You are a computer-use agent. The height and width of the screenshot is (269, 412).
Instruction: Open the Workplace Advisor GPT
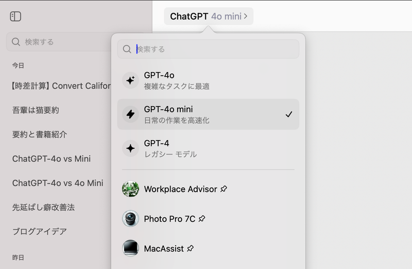pos(208,189)
